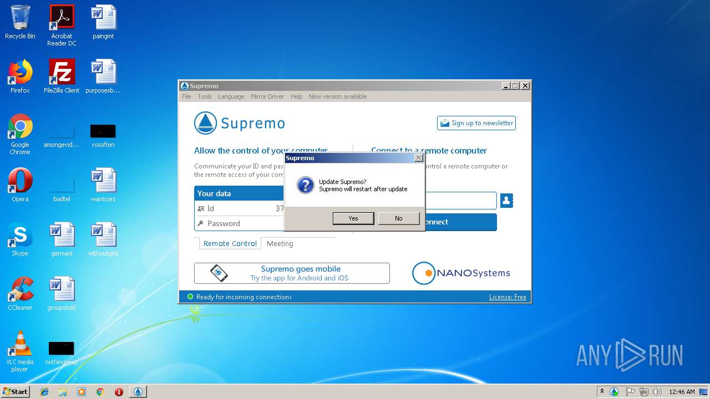Image resolution: width=710 pixels, height=399 pixels.
Task: Open the Start menu
Action: click(16, 391)
